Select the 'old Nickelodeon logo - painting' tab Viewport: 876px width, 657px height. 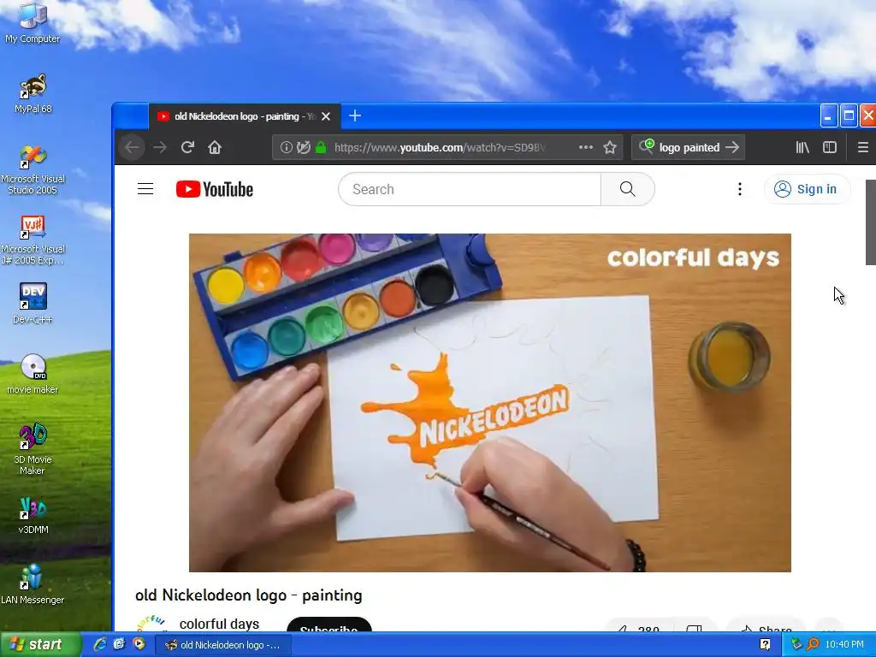click(x=245, y=116)
